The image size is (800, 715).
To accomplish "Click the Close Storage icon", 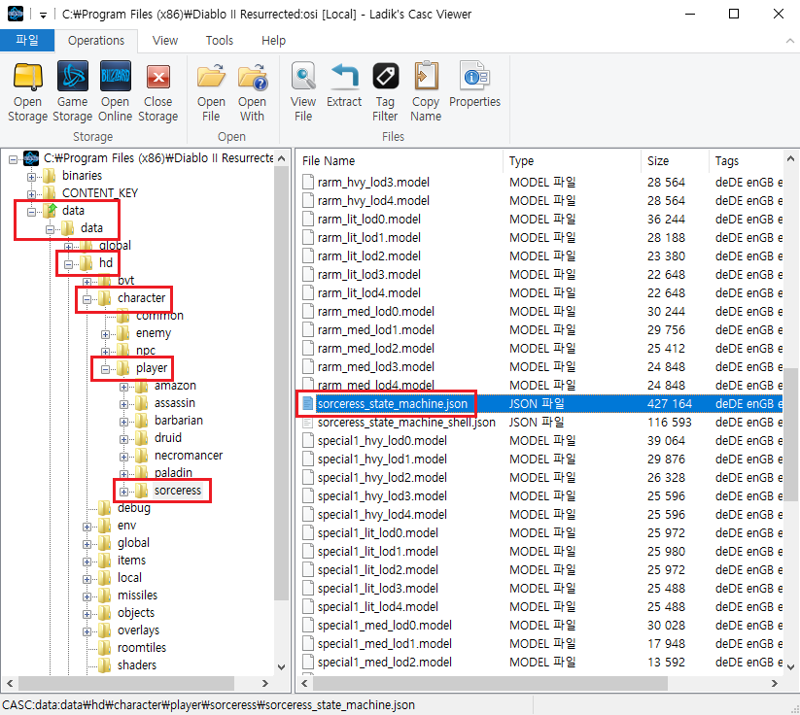I will (x=158, y=77).
